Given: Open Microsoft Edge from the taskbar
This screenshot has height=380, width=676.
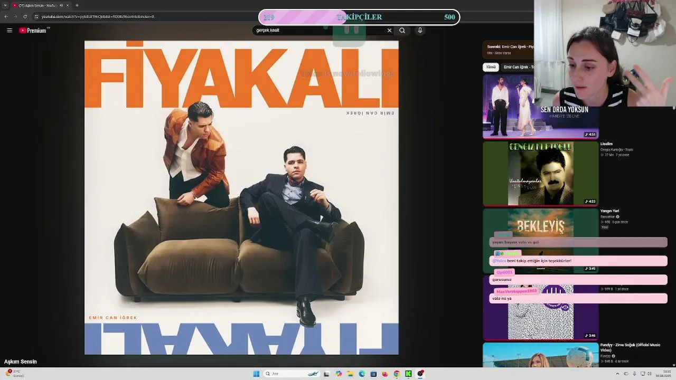Looking at the screenshot, I should coord(362,374).
